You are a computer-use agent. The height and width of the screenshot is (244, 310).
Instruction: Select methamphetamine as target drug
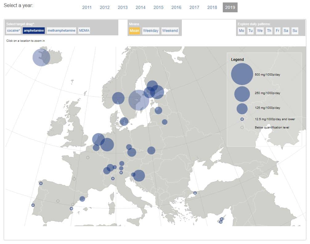(61, 31)
